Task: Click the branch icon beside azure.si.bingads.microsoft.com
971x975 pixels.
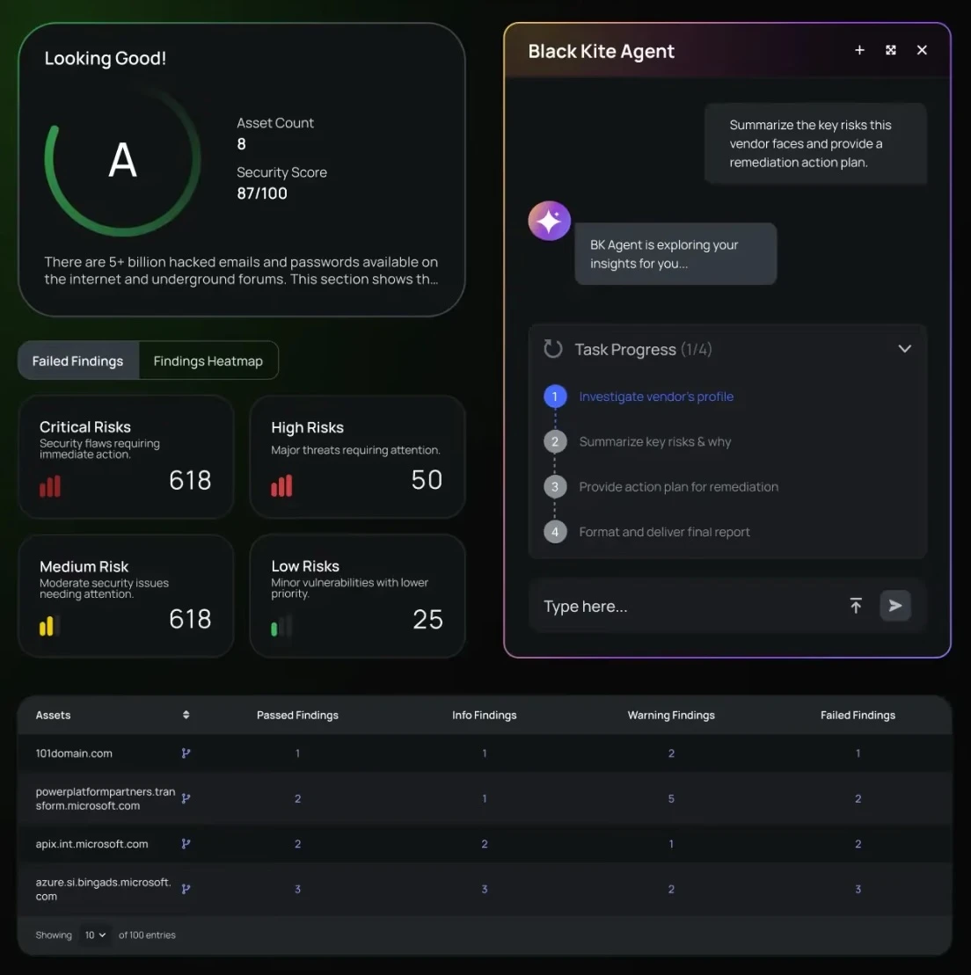Action: click(186, 889)
